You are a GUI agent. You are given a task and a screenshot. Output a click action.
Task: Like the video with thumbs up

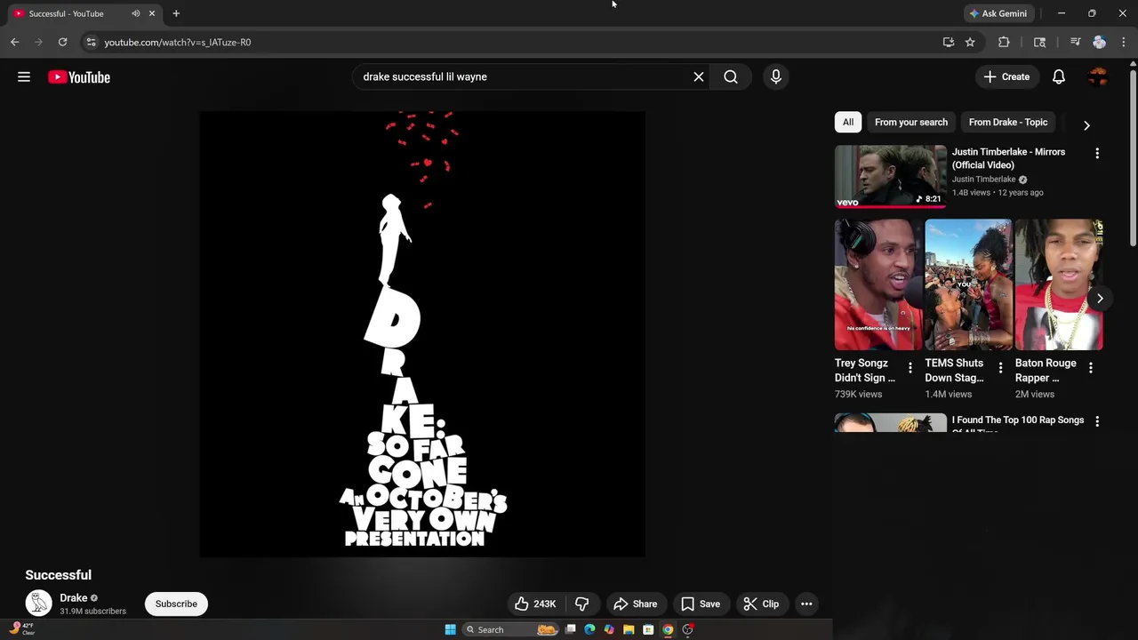coord(535,604)
